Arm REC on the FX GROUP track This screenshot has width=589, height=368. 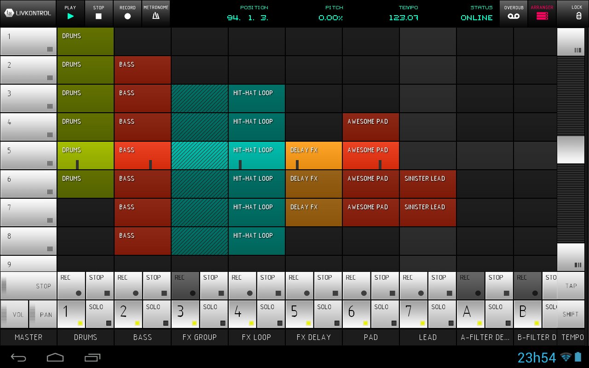[185, 286]
